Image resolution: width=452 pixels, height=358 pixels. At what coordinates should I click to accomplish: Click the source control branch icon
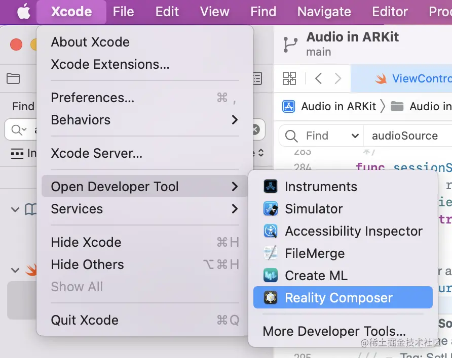tap(290, 44)
